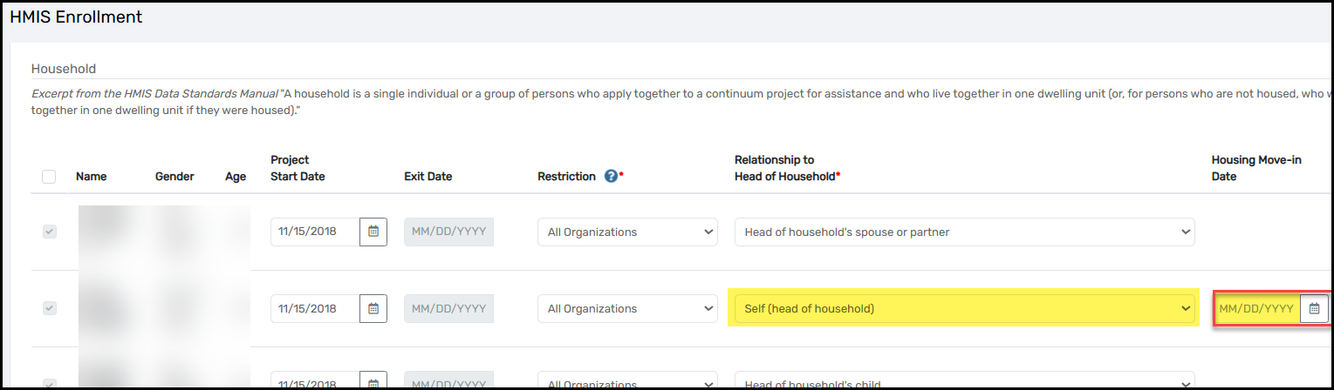Toggle the select-all checkbox in header row
1334x390 pixels.
click(50, 177)
